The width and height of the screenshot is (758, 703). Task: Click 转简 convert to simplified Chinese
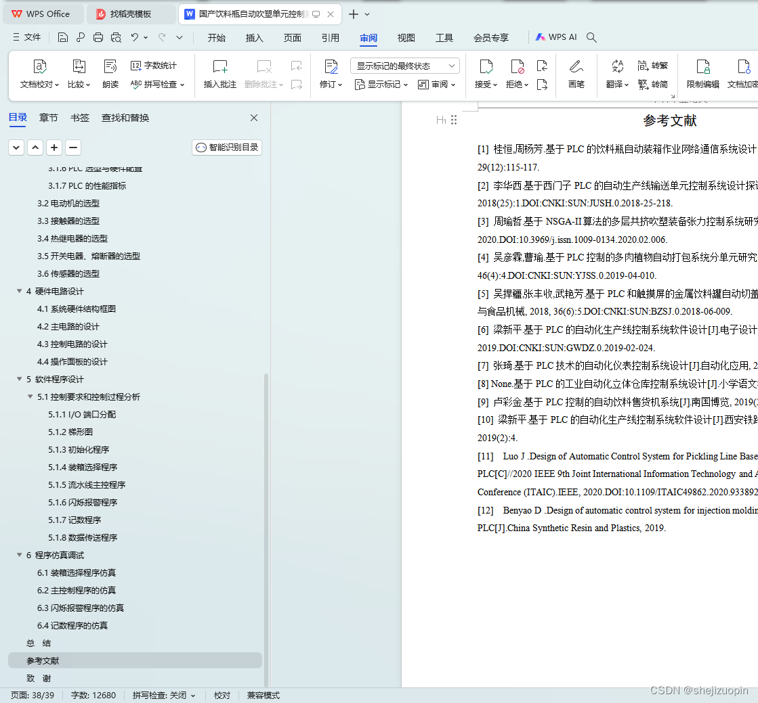(652, 85)
